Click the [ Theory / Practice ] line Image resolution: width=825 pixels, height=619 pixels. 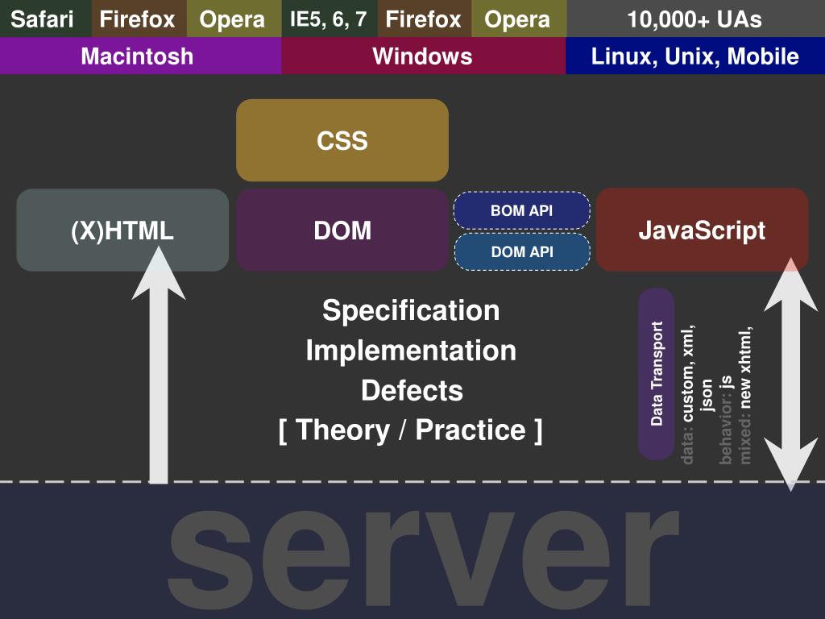(x=410, y=430)
